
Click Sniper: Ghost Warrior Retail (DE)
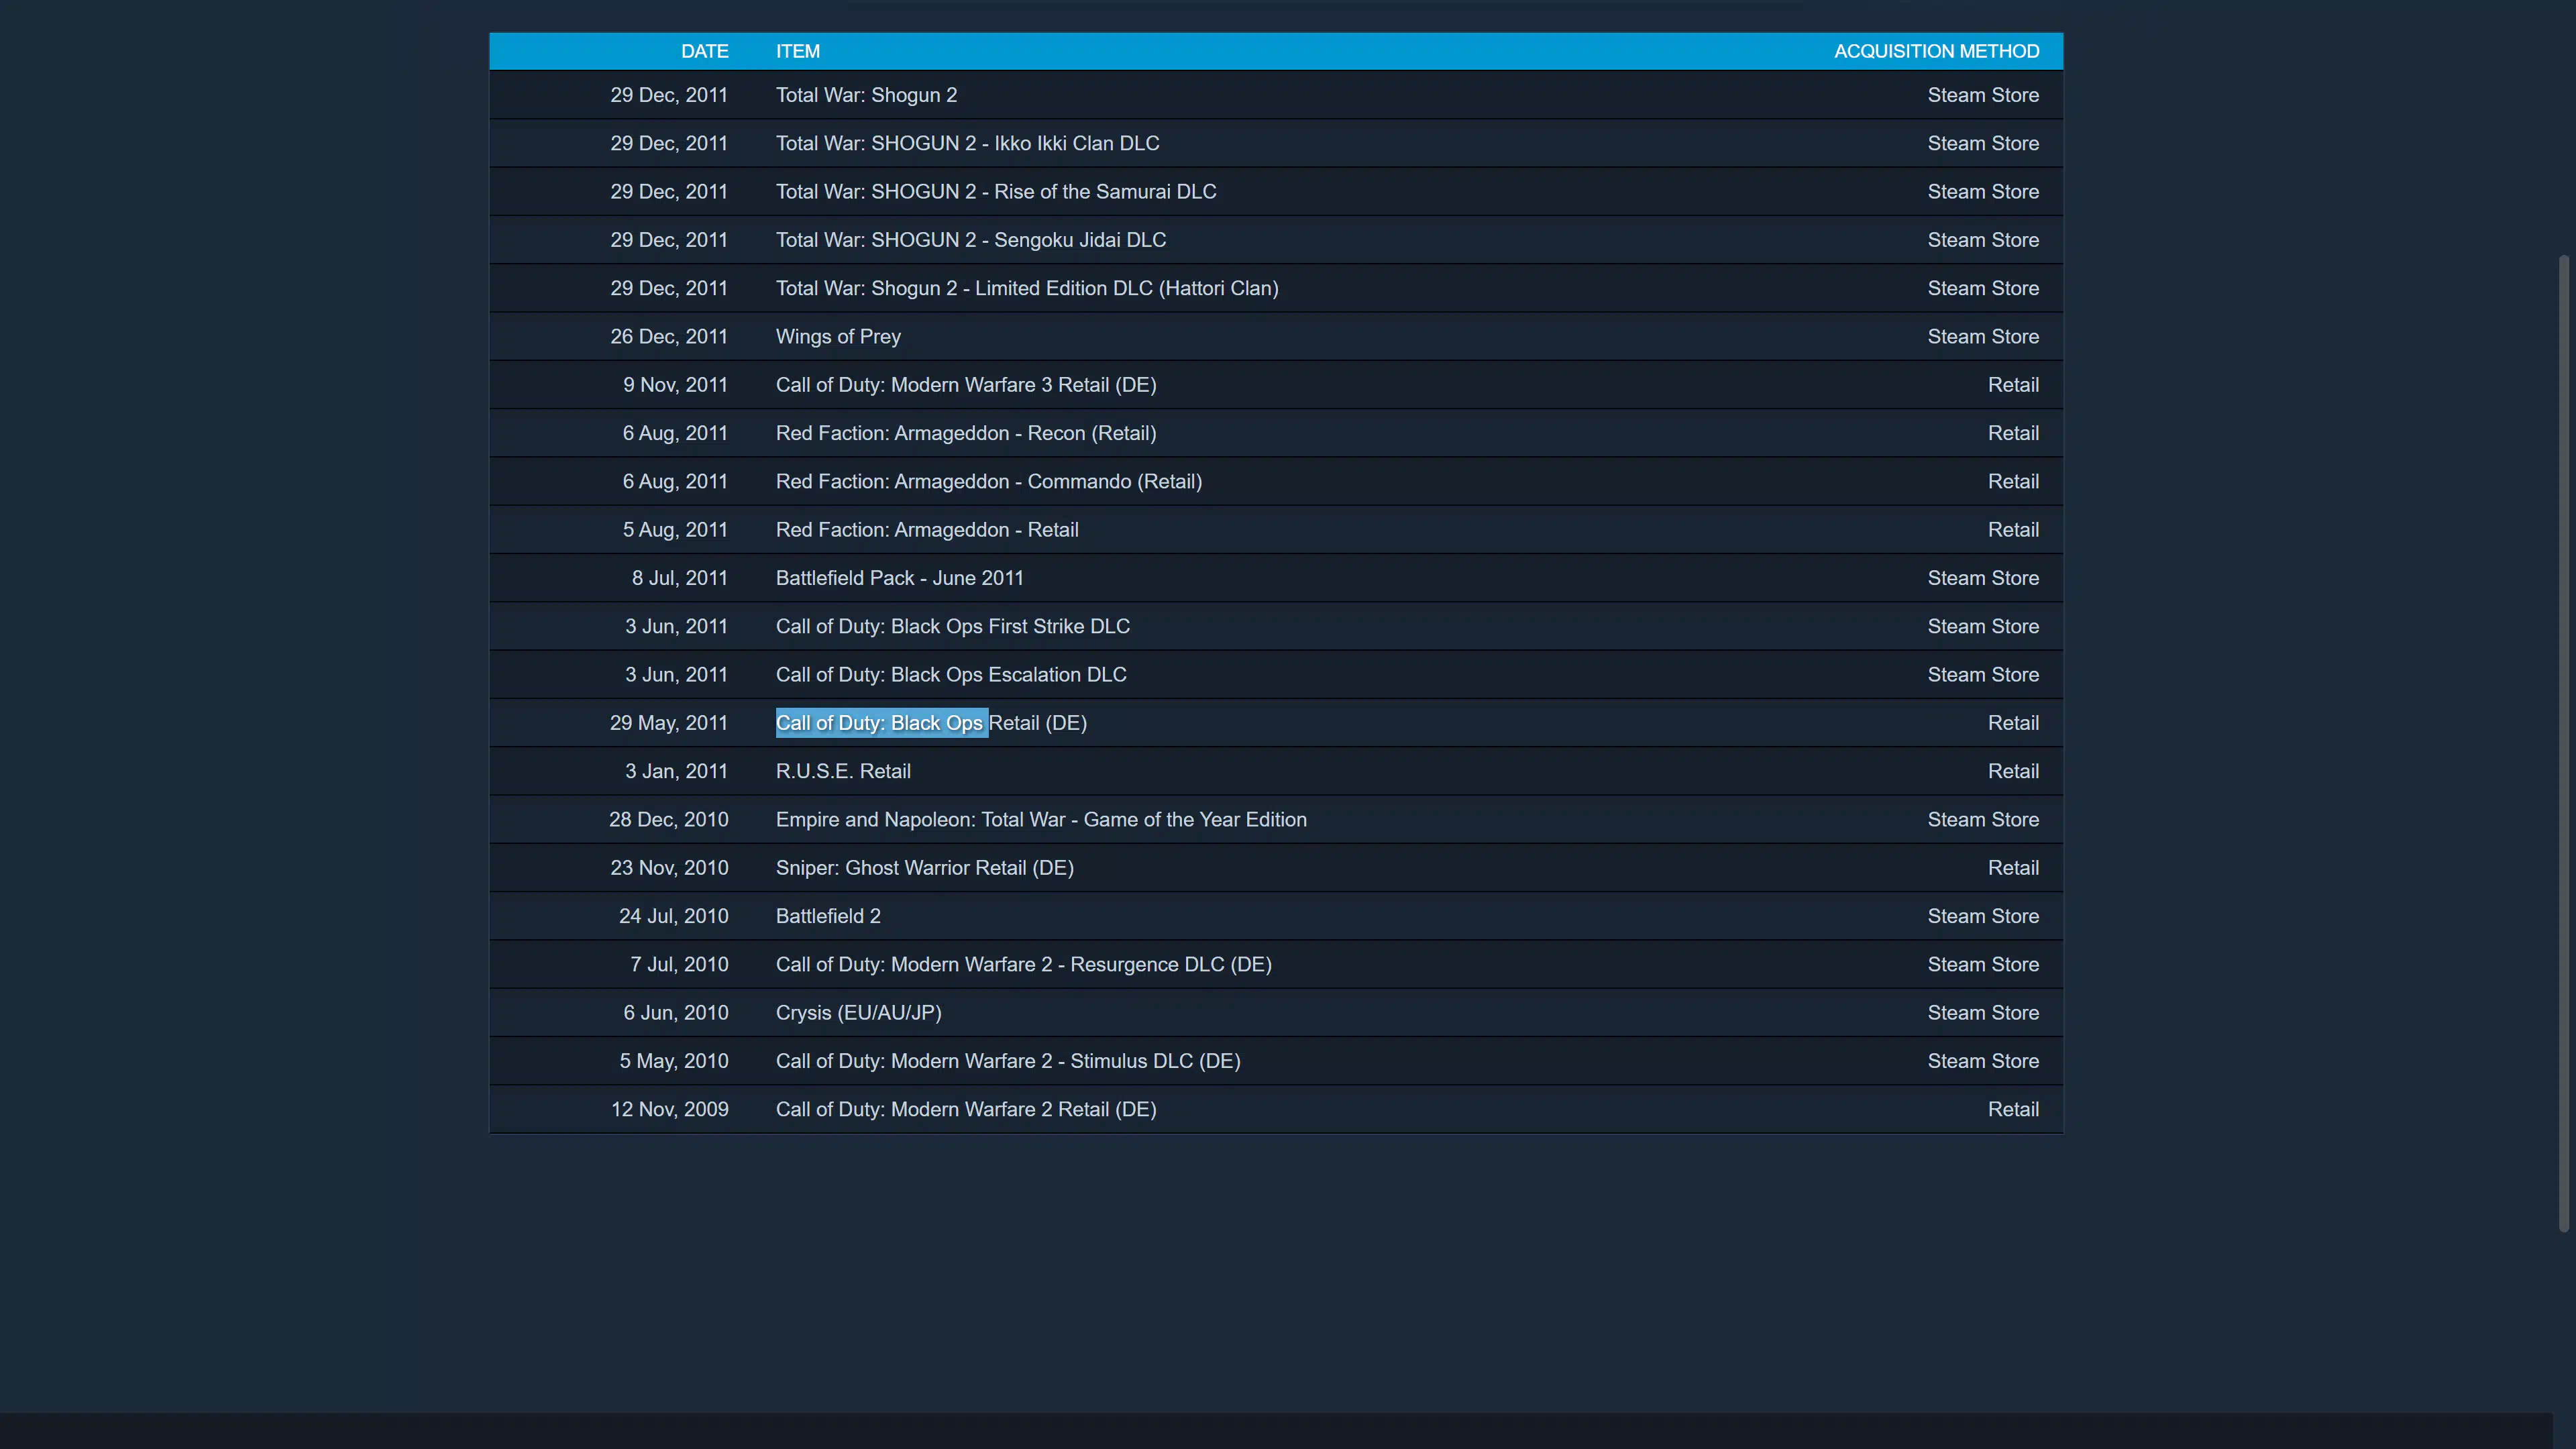click(x=925, y=868)
